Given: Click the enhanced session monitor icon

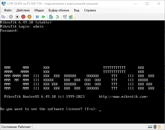Looking at the screenshot, I should [x=65, y=17].
